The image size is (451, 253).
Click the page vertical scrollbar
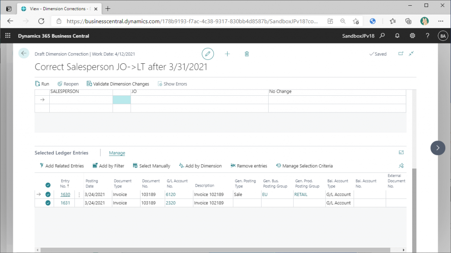tap(414, 210)
